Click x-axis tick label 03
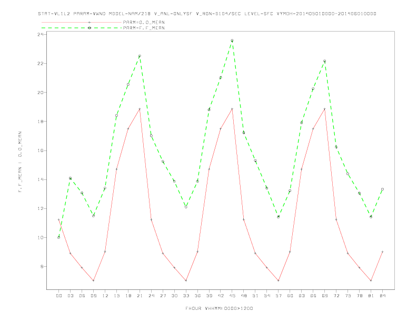This screenshot has height=322, width=417. (x=70, y=296)
